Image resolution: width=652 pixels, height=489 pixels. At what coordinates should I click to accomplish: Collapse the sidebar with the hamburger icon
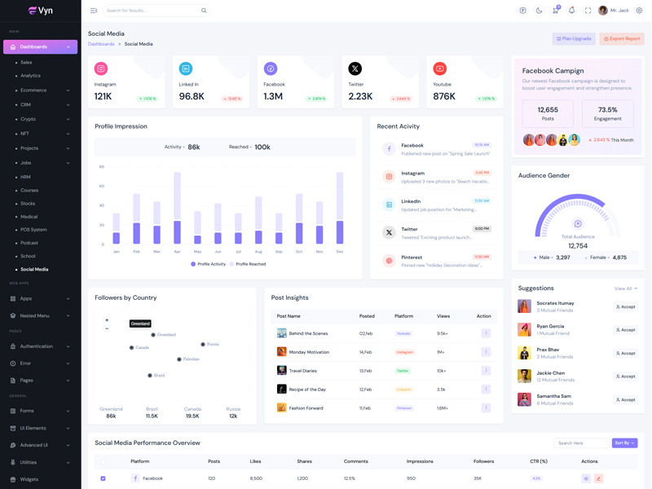(94, 11)
